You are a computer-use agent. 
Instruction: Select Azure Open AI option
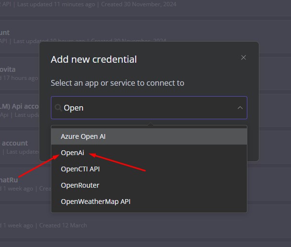(149, 136)
